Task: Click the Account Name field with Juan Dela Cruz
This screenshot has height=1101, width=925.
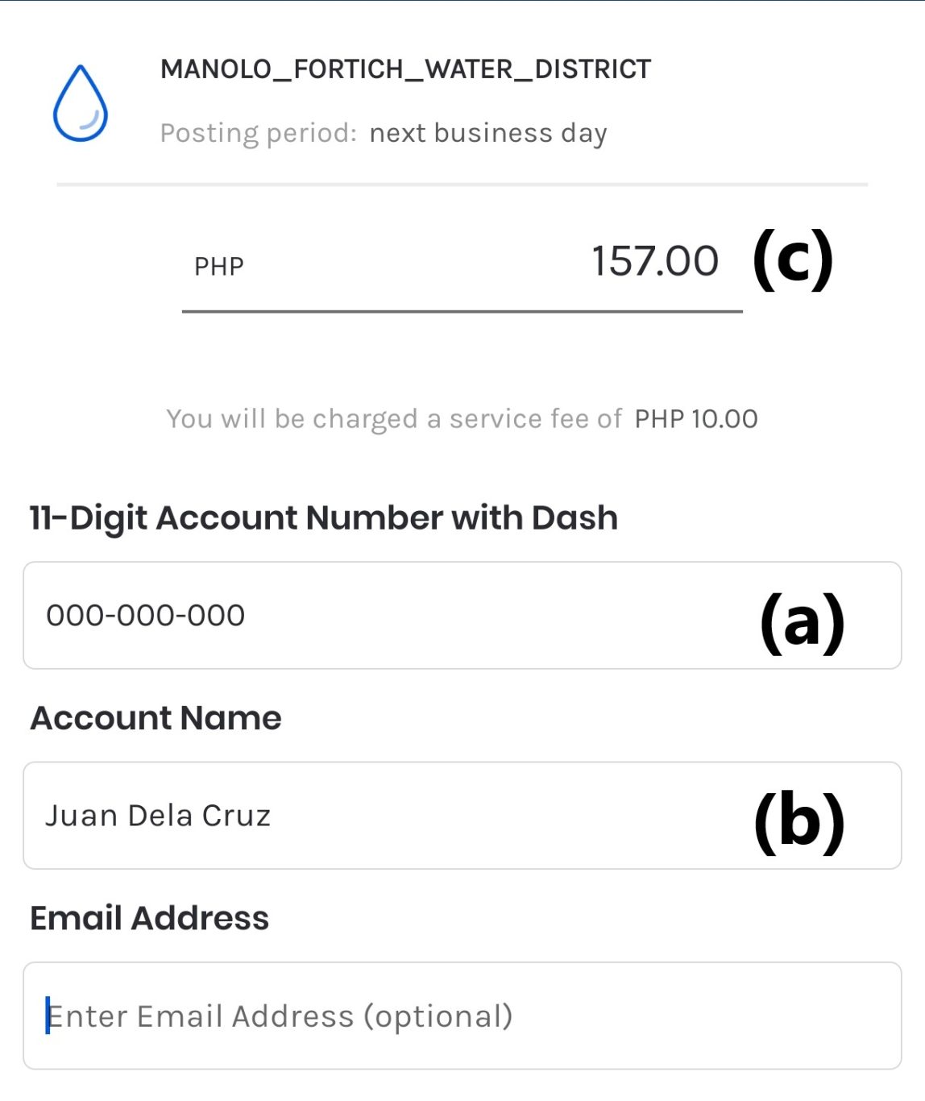Action: coord(462,815)
